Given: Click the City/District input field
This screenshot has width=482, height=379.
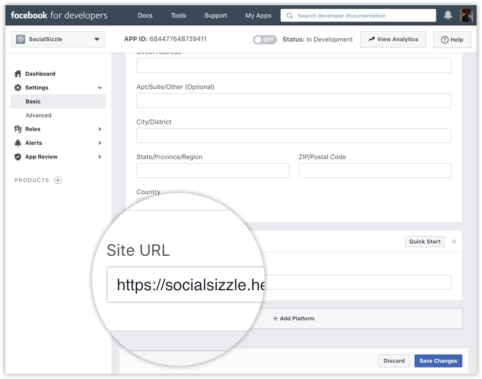Looking at the screenshot, I should (294, 135).
